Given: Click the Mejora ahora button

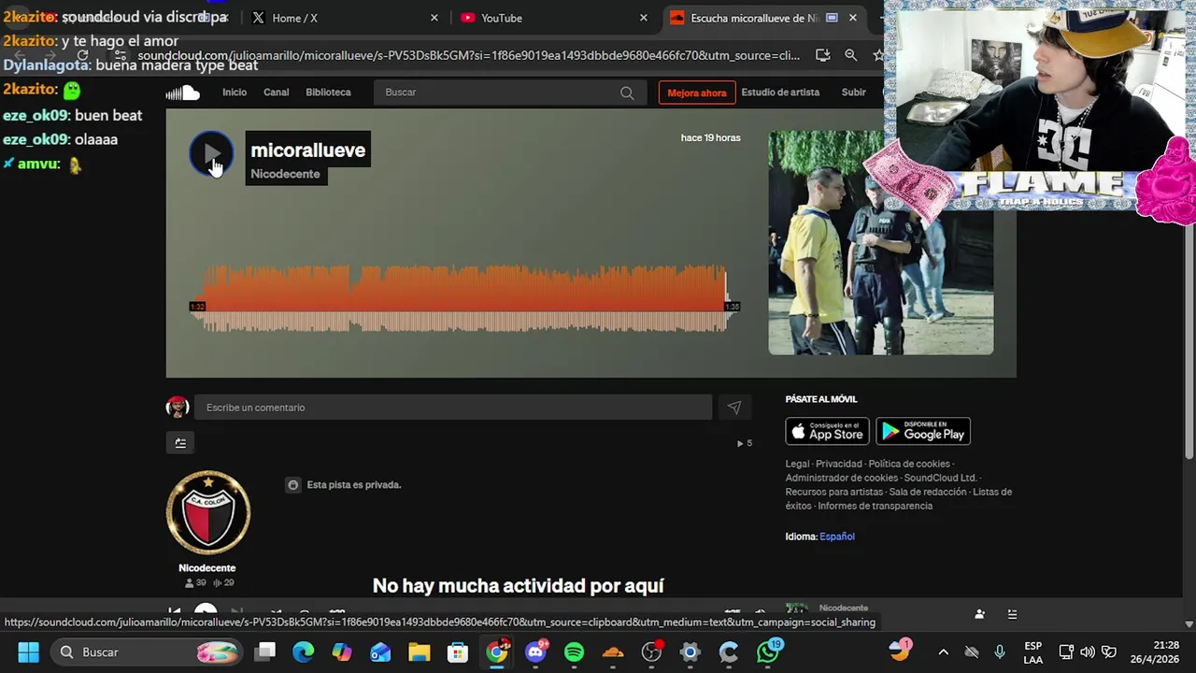Looking at the screenshot, I should (x=697, y=93).
